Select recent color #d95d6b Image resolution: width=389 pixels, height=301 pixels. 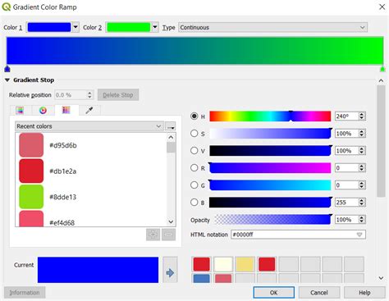click(91, 145)
